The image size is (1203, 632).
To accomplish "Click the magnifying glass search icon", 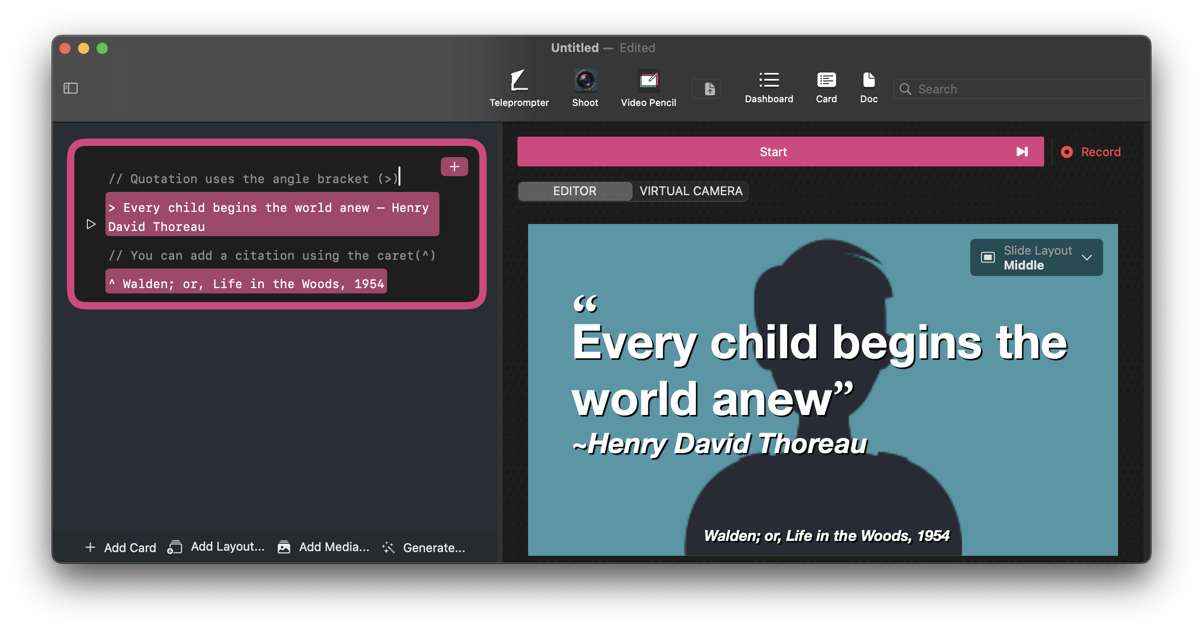I will (x=905, y=89).
